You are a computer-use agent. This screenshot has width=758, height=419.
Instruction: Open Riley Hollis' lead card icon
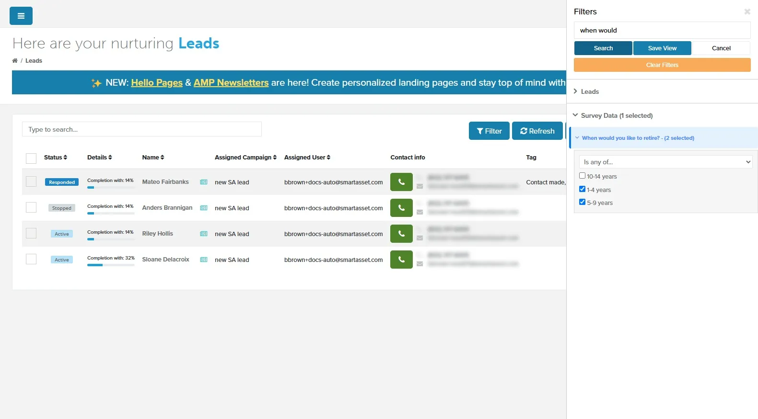point(204,234)
